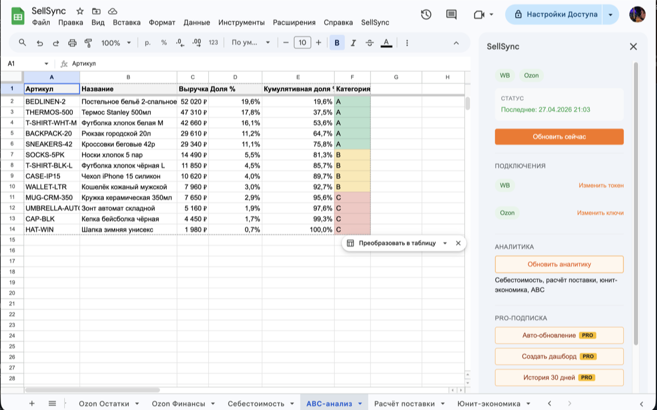This screenshot has width=657, height=410.
Task: Select the green category A cell for BEDLINEN-2
Action: coord(352,101)
